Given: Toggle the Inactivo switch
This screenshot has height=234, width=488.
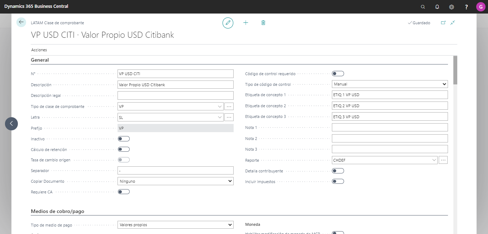Looking at the screenshot, I should (124, 139).
